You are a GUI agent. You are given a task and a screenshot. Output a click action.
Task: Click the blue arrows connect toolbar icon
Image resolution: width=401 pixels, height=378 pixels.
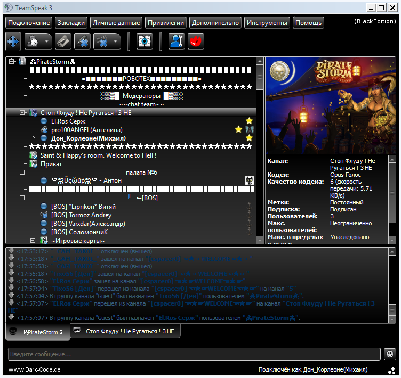tap(13, 42)
